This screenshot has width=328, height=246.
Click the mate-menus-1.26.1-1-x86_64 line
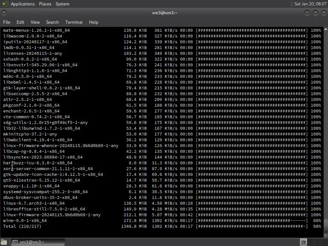(162, 30)
